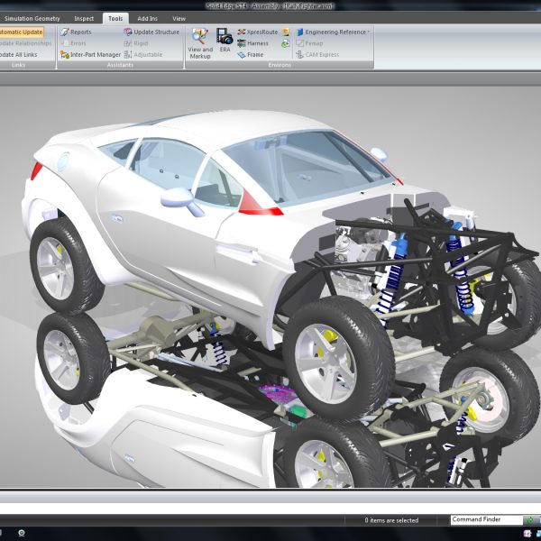Select the car's side mirror in the viewport

179,197
